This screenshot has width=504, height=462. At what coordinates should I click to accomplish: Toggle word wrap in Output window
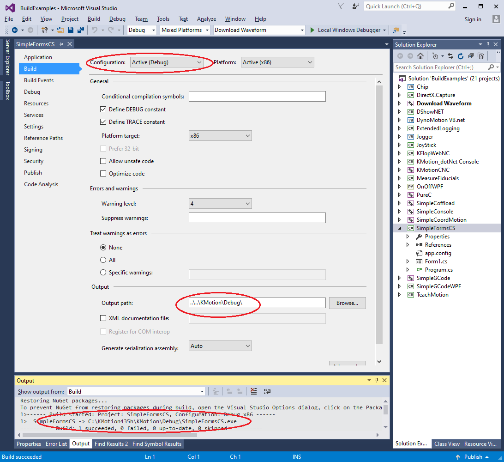point(267,391)
